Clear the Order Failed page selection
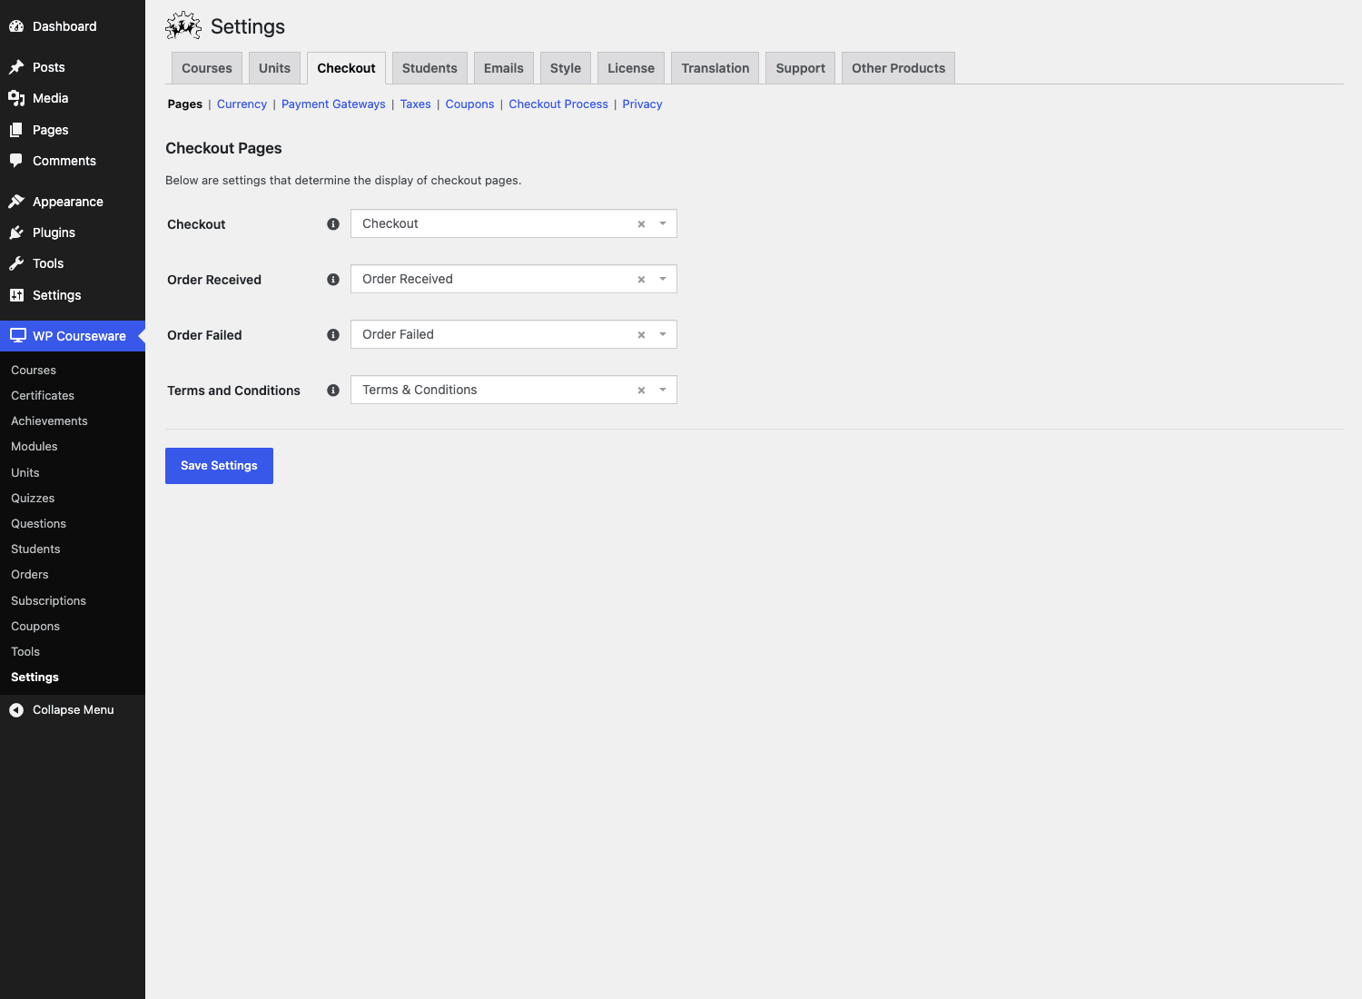The width and height of the screenshot is (1362, 999). coord(641,335)
